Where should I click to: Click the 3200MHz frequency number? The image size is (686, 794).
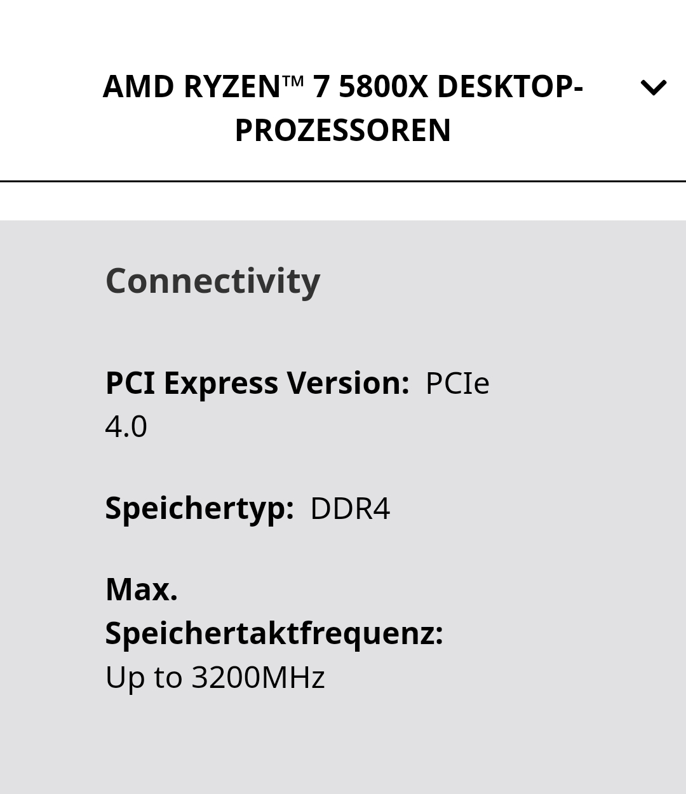[258, 677]
